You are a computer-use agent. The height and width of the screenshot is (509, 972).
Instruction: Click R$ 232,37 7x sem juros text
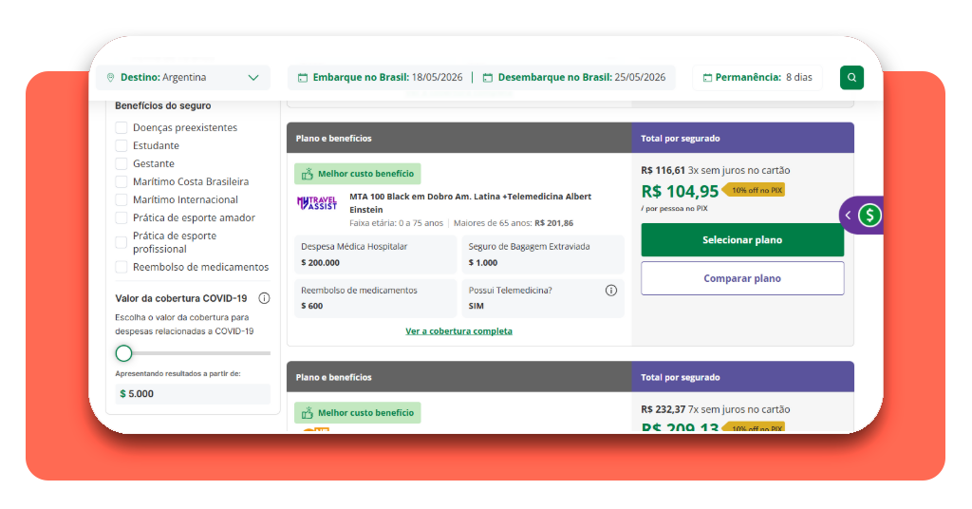click(716, 409)
